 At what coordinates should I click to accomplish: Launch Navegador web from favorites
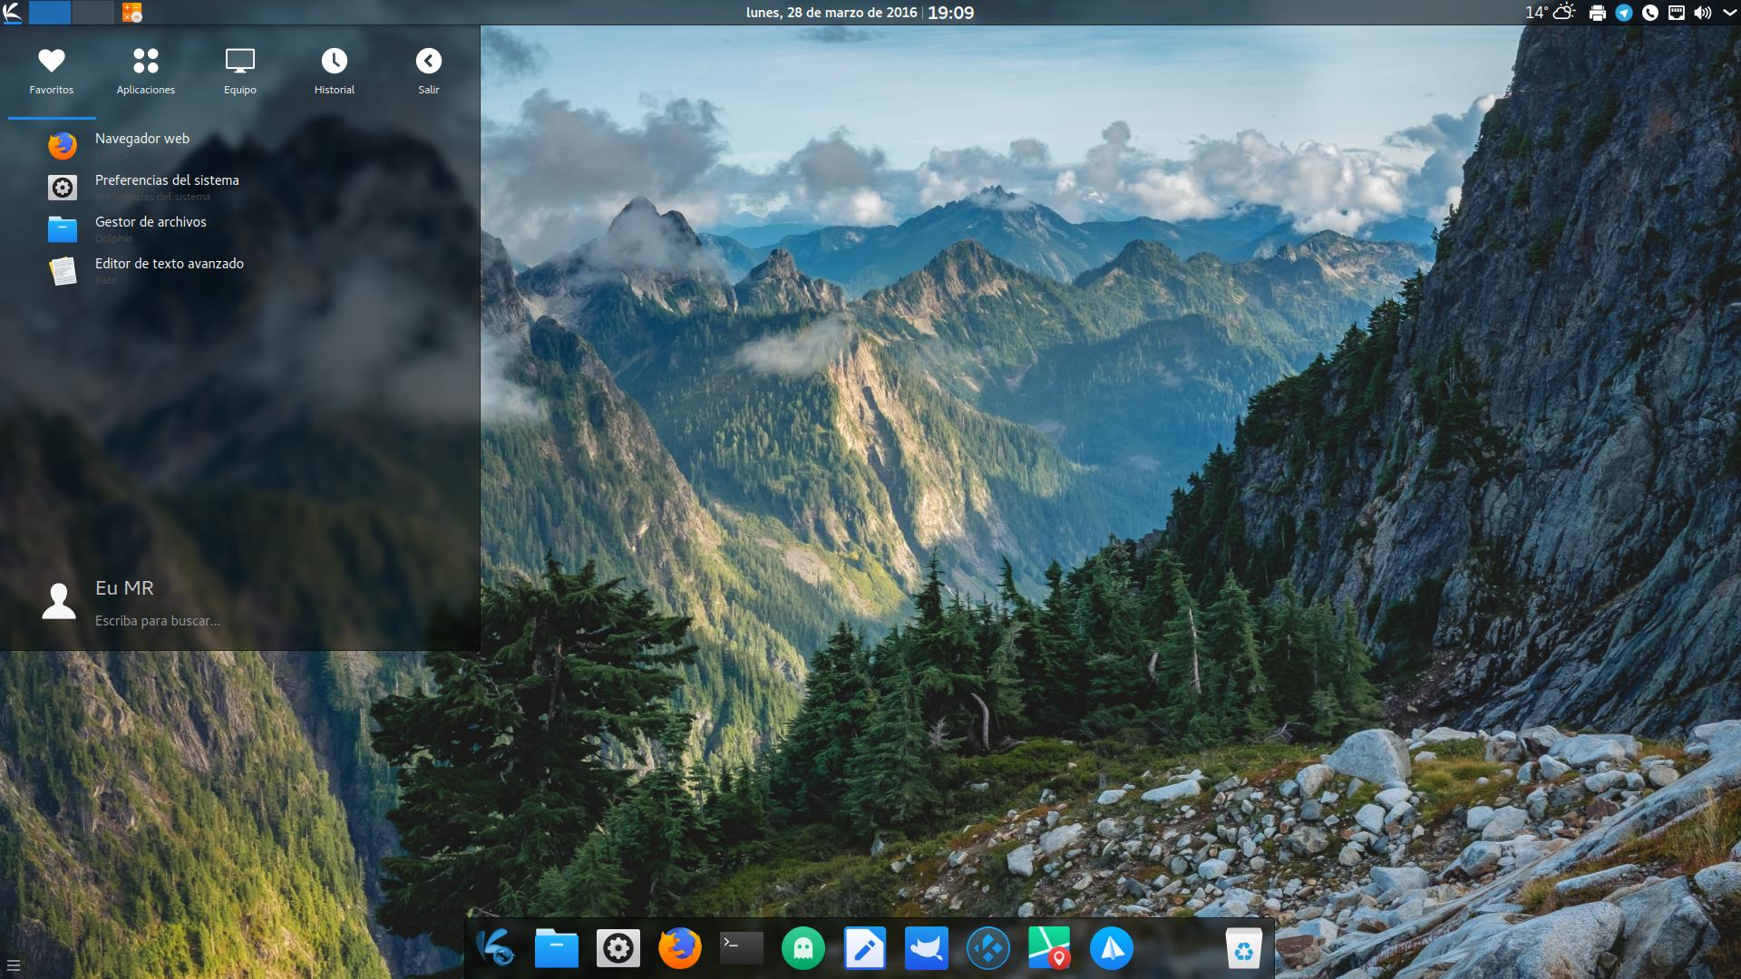240,145
